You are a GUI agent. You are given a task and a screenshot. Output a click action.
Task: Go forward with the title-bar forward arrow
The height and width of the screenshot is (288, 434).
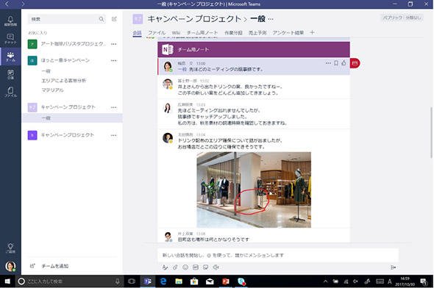[23, 4]
